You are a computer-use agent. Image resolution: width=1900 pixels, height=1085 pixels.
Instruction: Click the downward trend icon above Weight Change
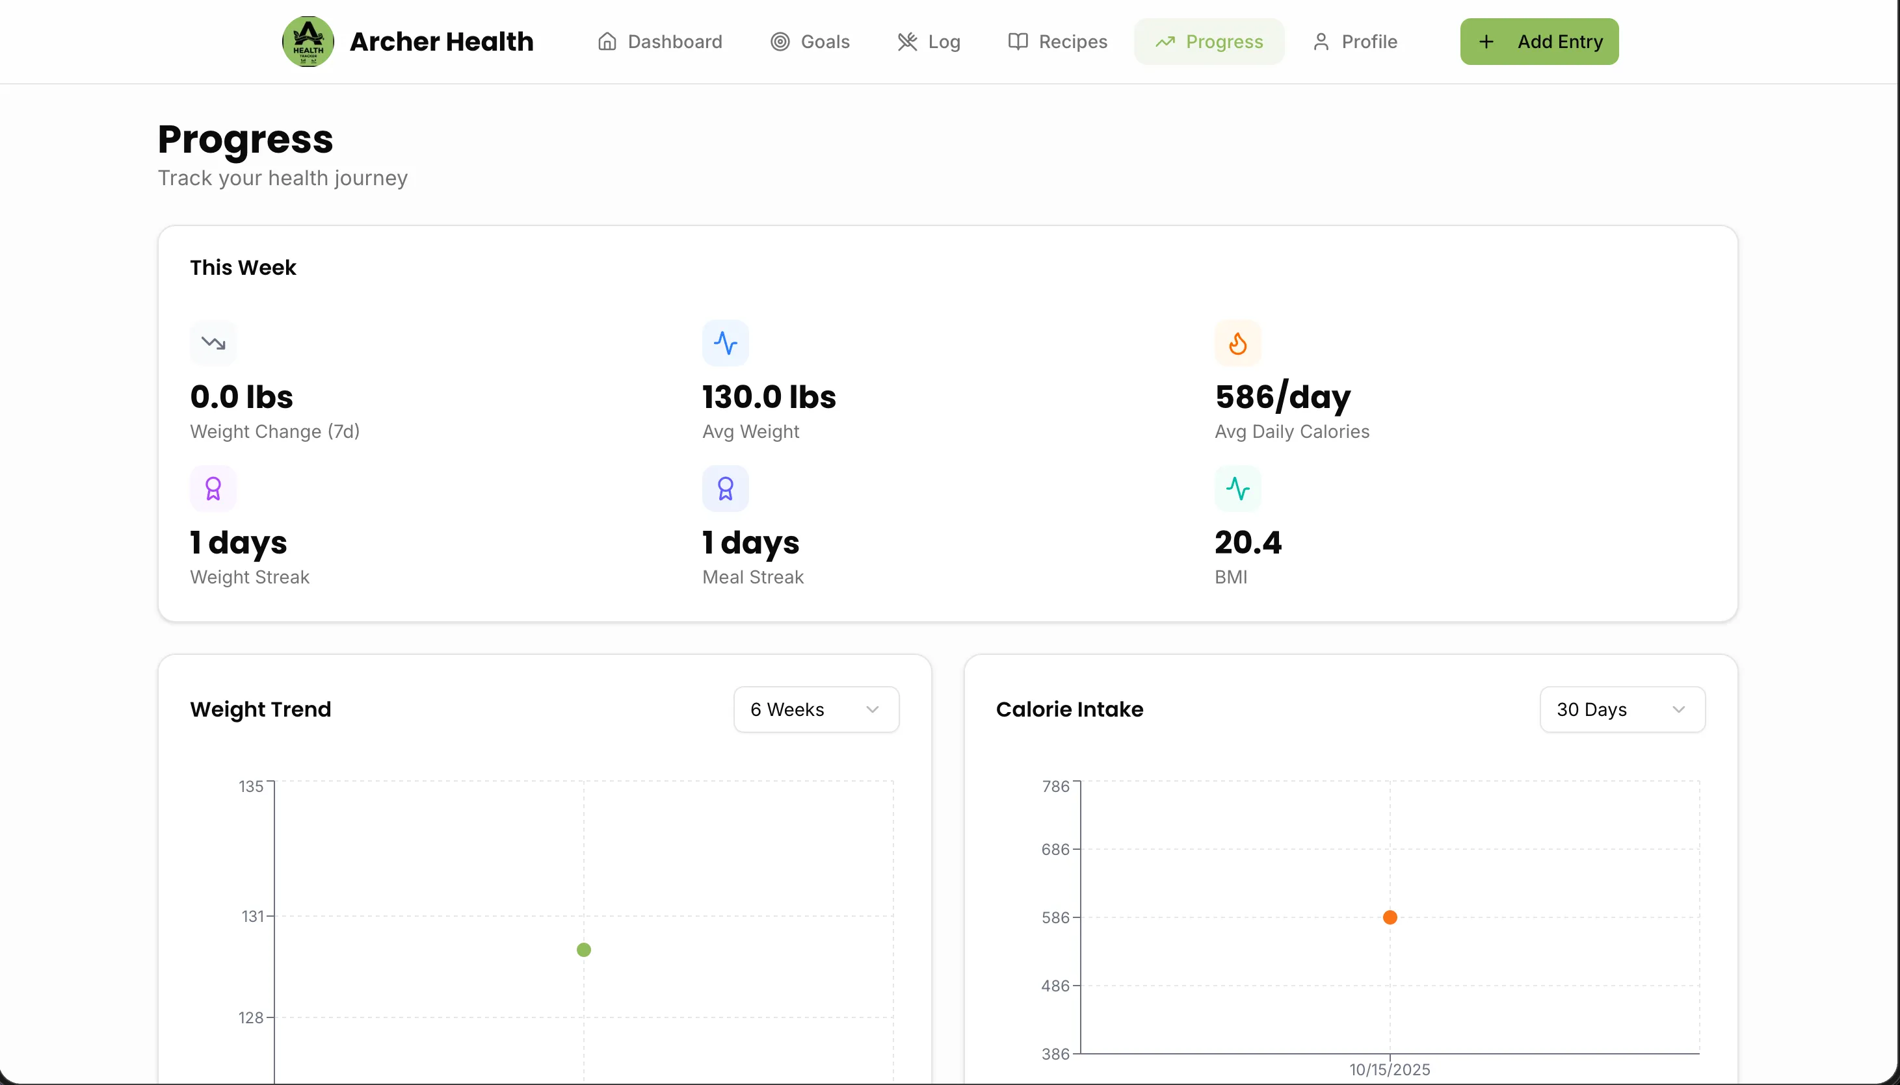[x=213, y=343]
